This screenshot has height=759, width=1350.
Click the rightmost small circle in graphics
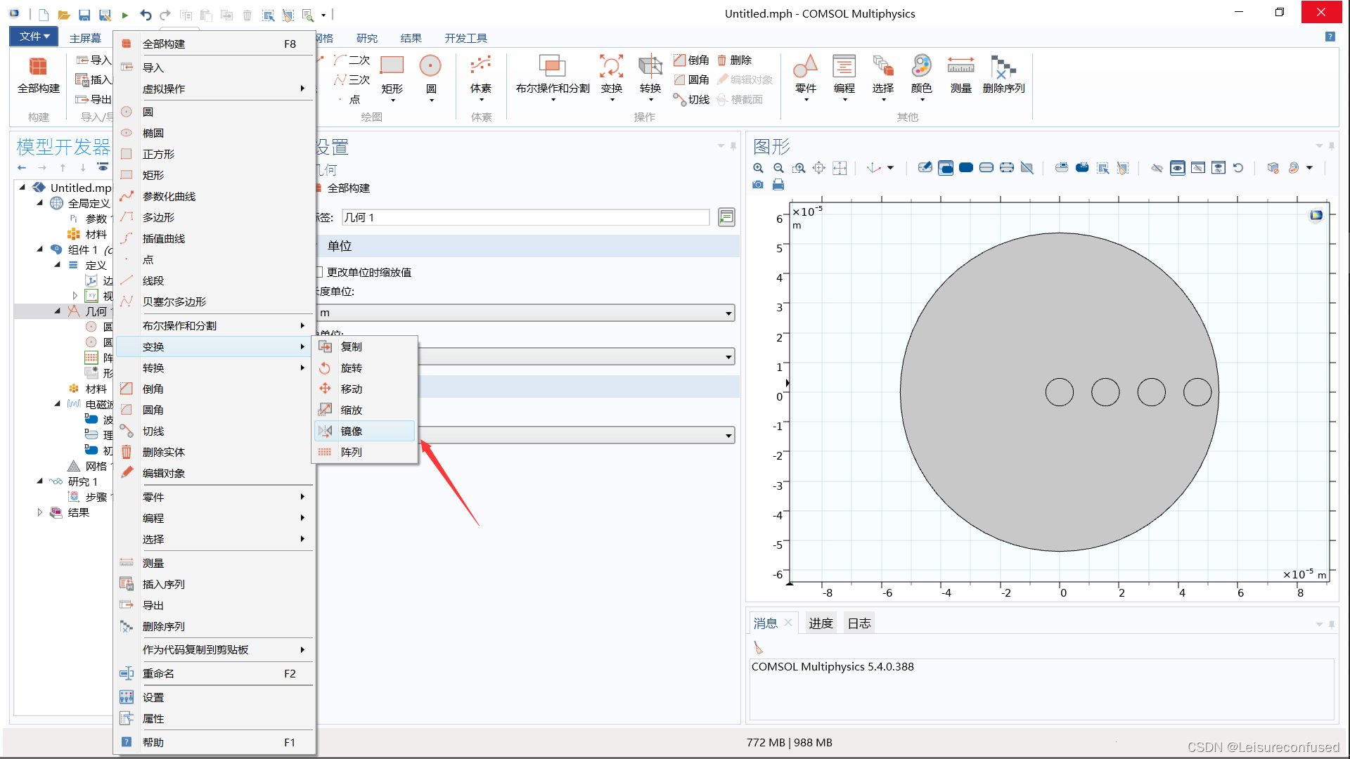click(1197, 392)
